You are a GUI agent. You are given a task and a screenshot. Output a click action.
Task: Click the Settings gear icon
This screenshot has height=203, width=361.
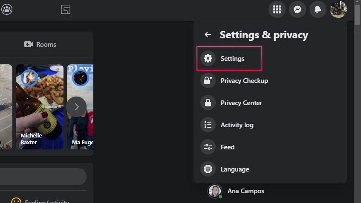[208, 58]
